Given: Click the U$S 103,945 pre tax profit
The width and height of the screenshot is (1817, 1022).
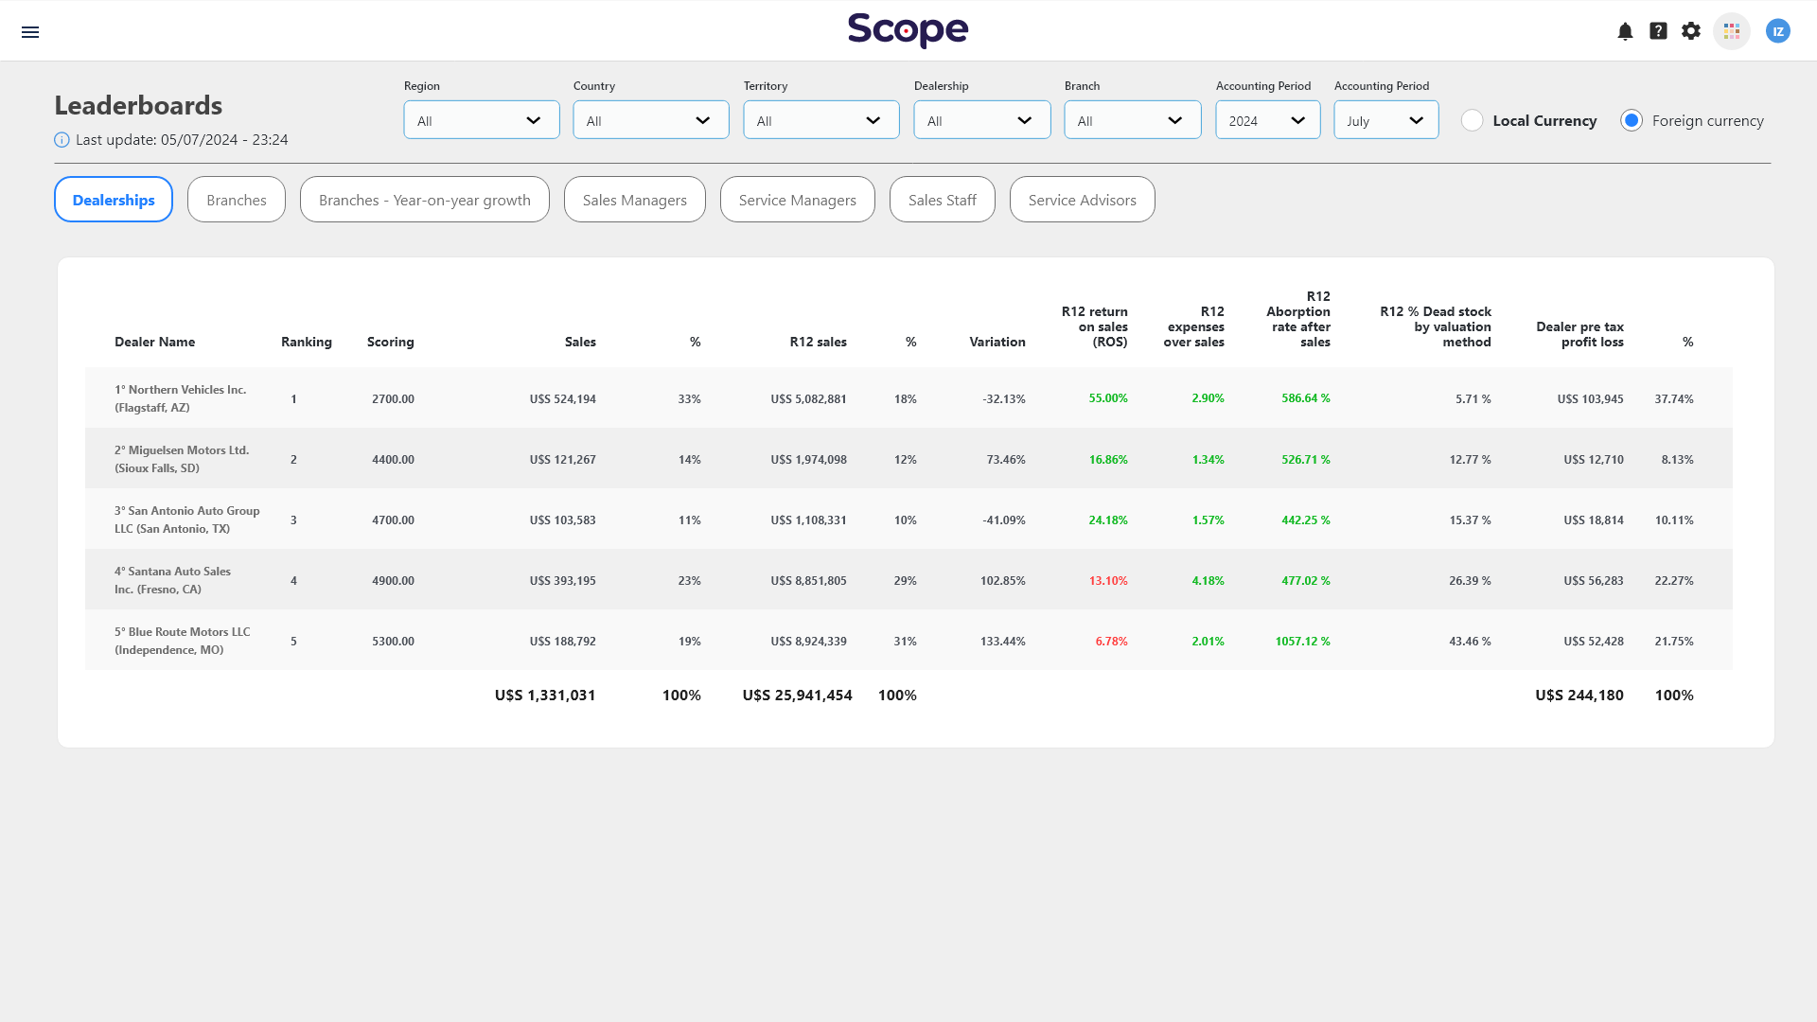Looking at the screenshot, I should pyautogui.click(x=1591, y=399).
